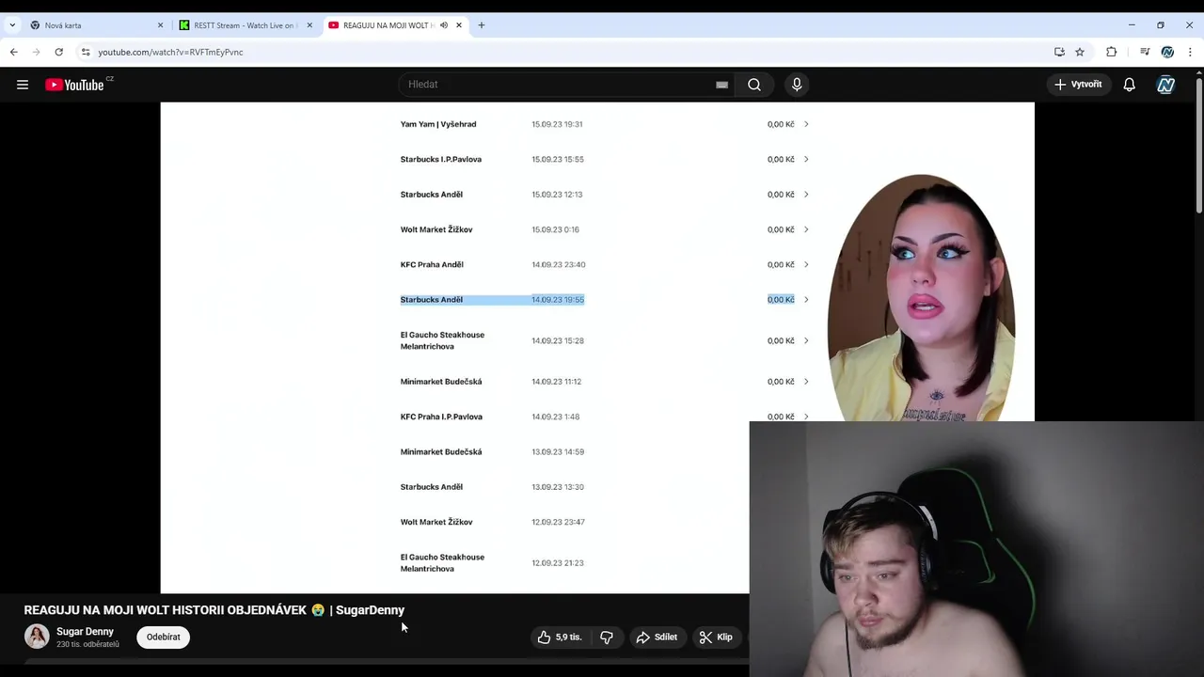1204x677 pixels.
Task: Click the 230 tis. odběratelů subscriber count
Action: (x=87, y=644)
